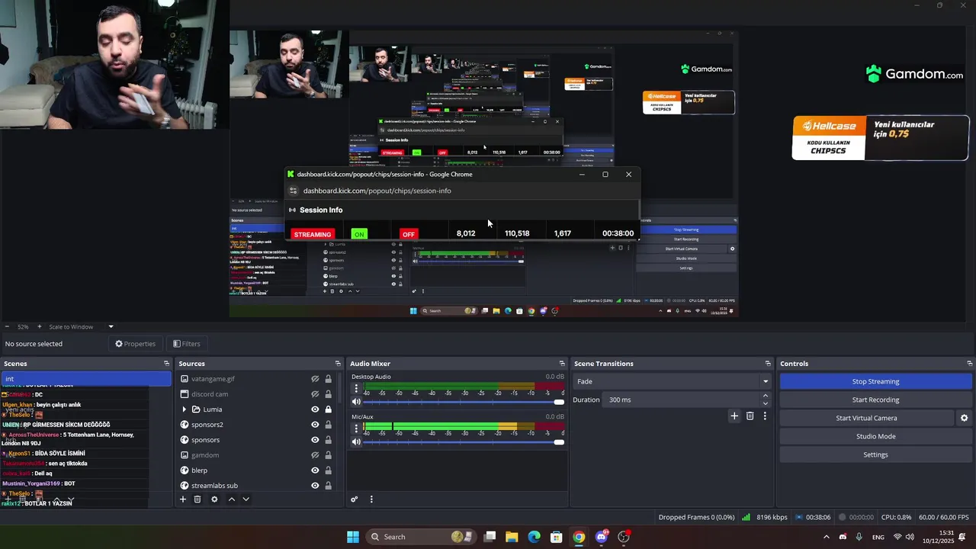The image size is (976, 549).
Task: Click Start Recording
Action: 875,400
